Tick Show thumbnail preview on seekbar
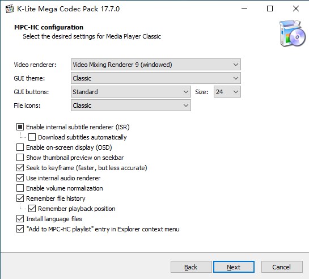309x279 pixels. pos(20,158)
